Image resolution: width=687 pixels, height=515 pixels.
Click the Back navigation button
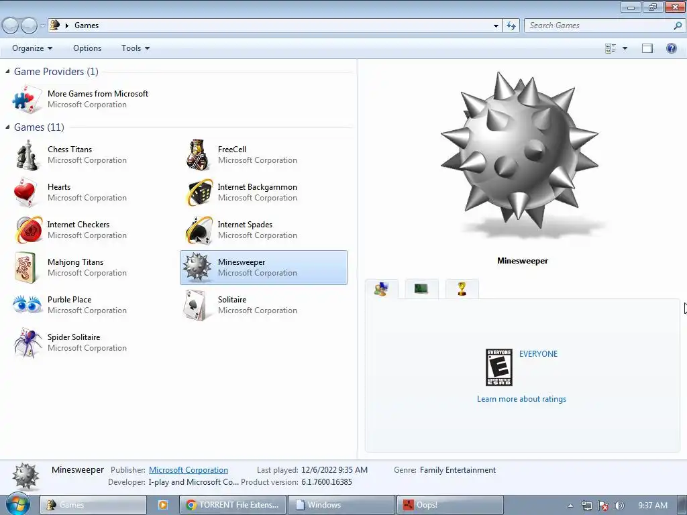[x=10, y=26]
